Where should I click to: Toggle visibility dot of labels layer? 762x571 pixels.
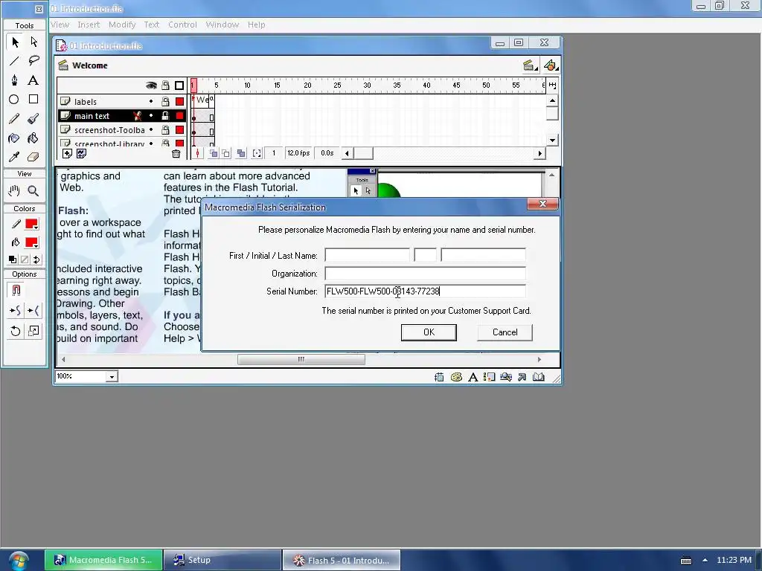pos(151,101)
